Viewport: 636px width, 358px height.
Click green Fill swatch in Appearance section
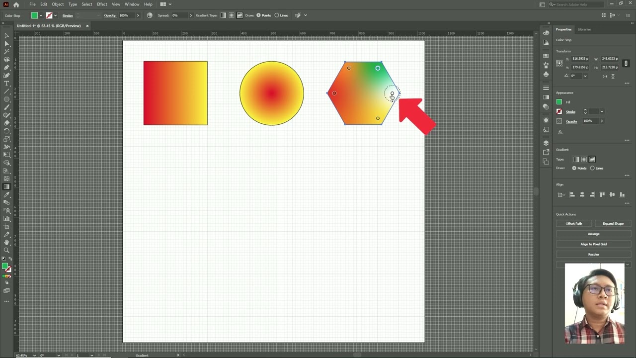click(x=559, y=102)
